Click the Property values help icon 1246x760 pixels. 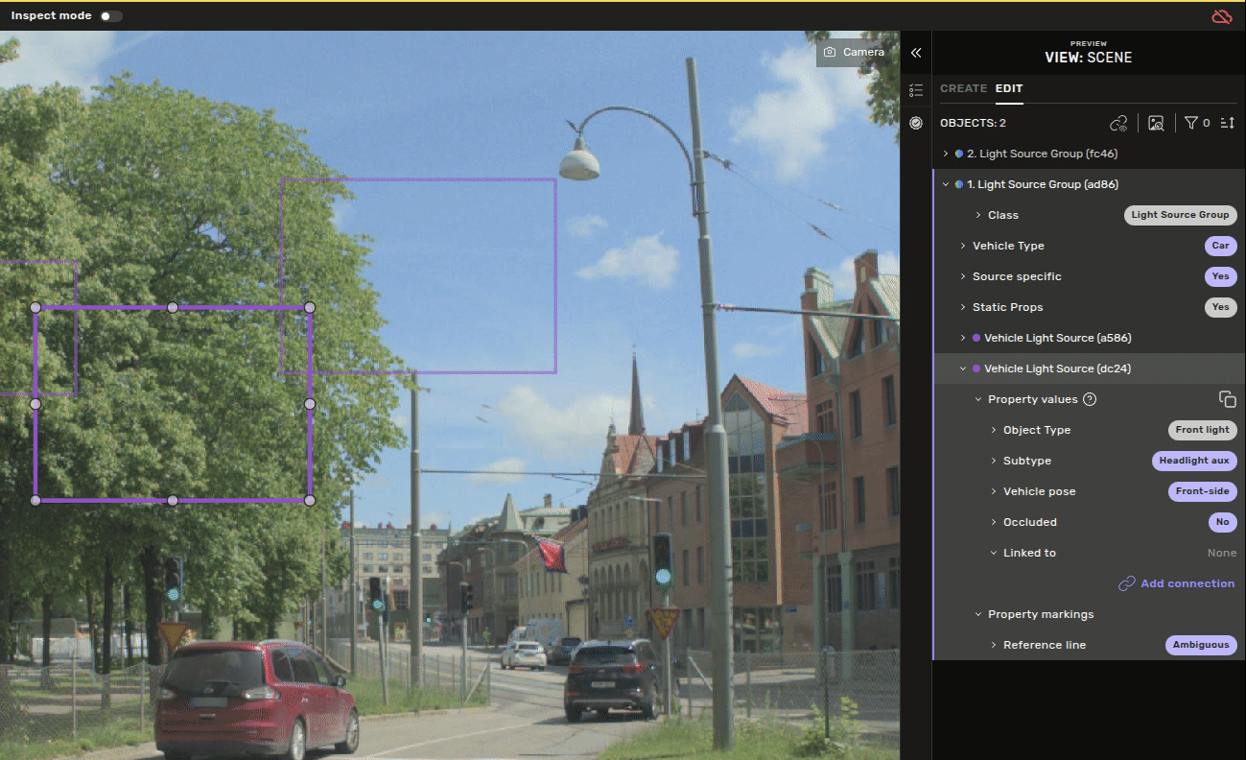coord(1090,399)
